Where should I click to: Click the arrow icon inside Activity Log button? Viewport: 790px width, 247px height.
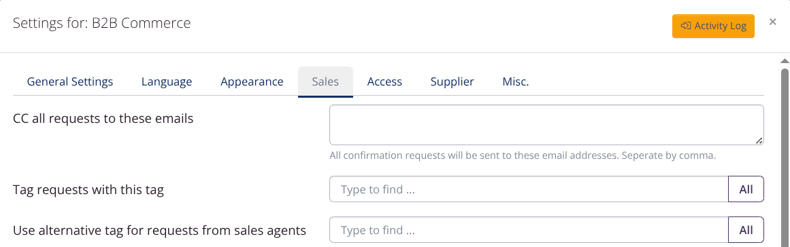(685, 26)
